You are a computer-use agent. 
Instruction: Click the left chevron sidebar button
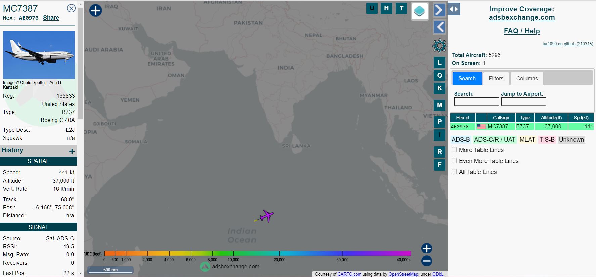click(x=439, y=27)
